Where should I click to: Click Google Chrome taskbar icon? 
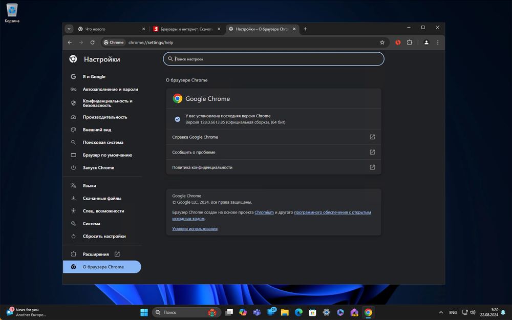tap(368, 312)
